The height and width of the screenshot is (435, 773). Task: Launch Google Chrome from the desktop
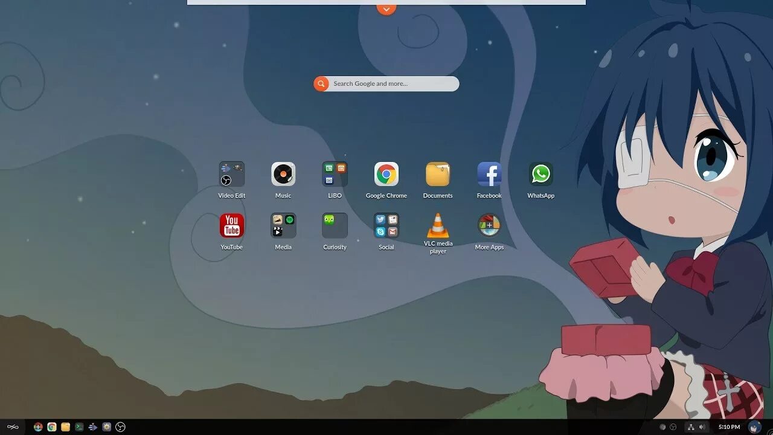[386, 174]
